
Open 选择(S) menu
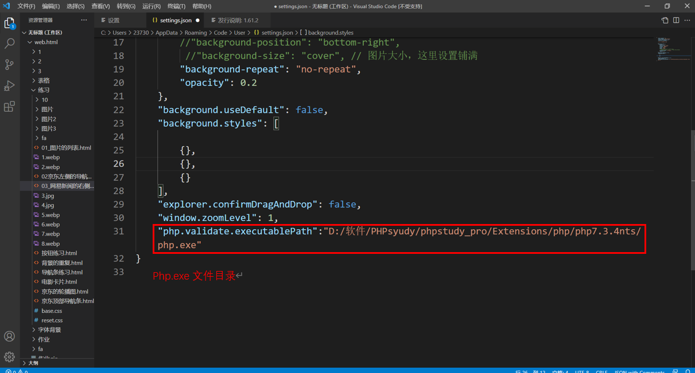click(x=75, y=6)
